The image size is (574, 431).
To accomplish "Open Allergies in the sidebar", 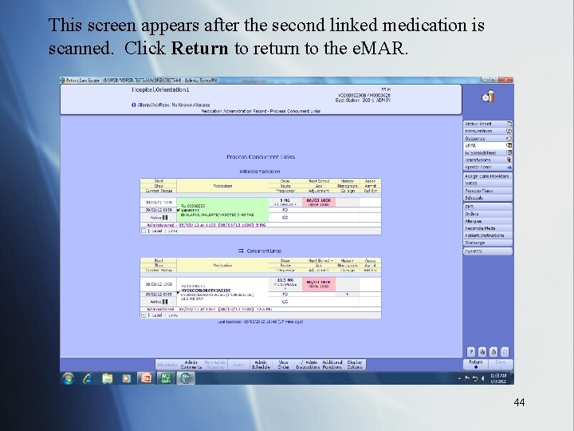I will click(x=488, y=221).
